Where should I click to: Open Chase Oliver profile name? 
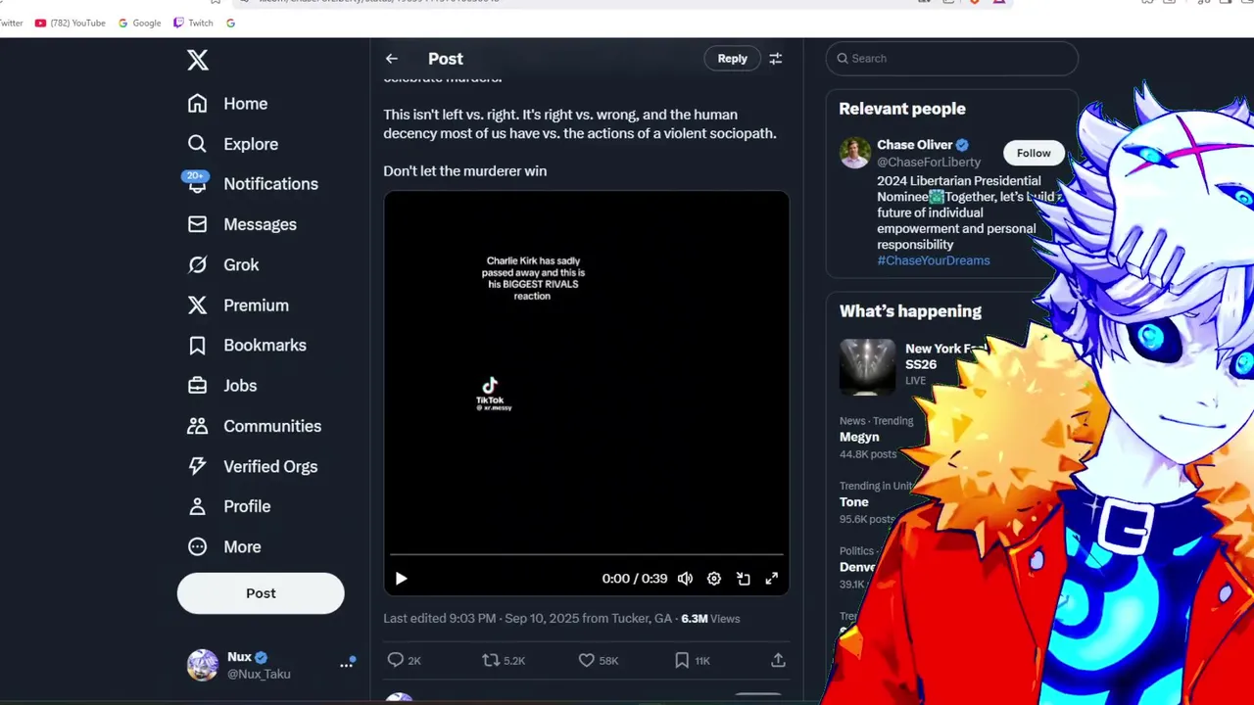pyautogui.click(x=915, y=145)
